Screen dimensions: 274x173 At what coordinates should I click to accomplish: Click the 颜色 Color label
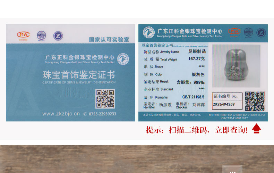(x=153, y=74)
